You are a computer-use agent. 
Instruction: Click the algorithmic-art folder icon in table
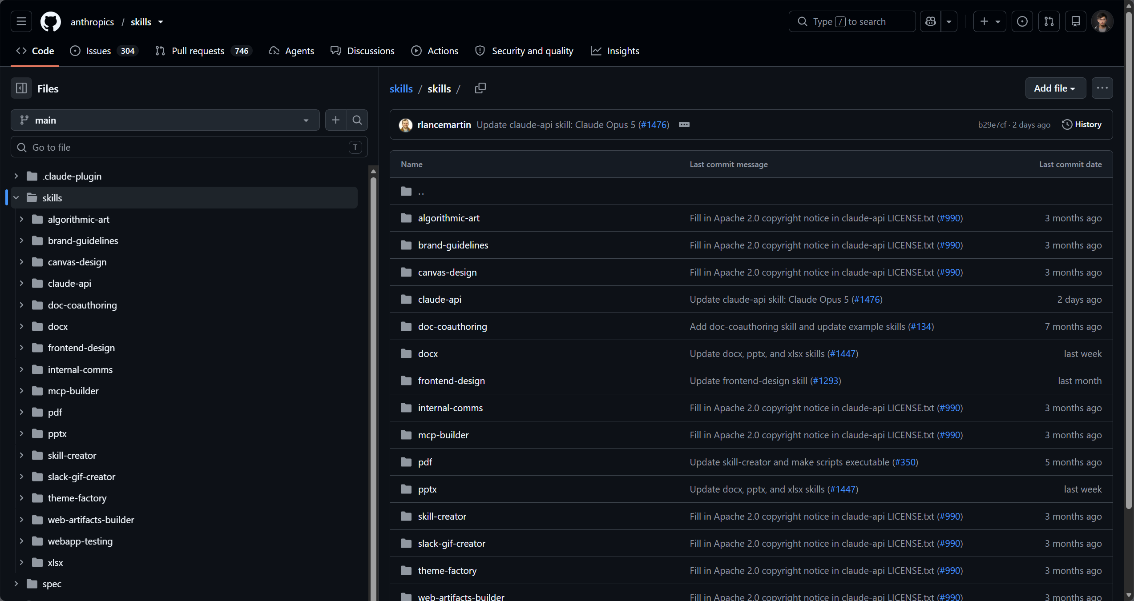point(406,218)
